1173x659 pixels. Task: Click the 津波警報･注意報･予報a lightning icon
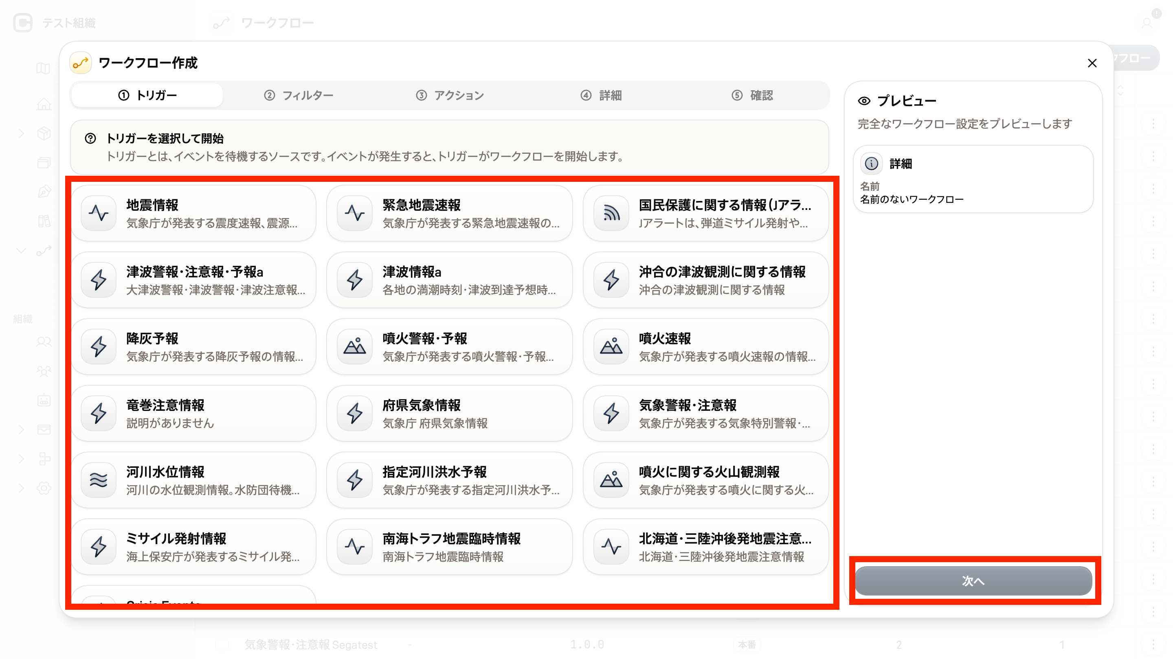click(98, 280)
